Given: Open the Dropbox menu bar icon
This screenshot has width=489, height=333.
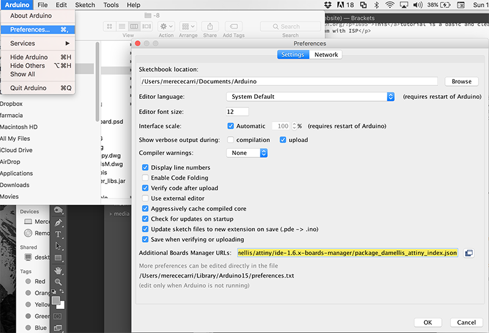Looking at the screenshot, I should pyautogui.click(x=328, y=5).
